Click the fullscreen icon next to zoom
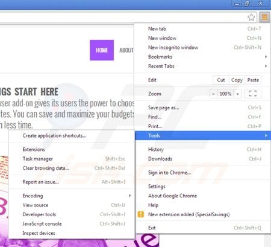This screenshot has width=271, height=247. point(253,94)
